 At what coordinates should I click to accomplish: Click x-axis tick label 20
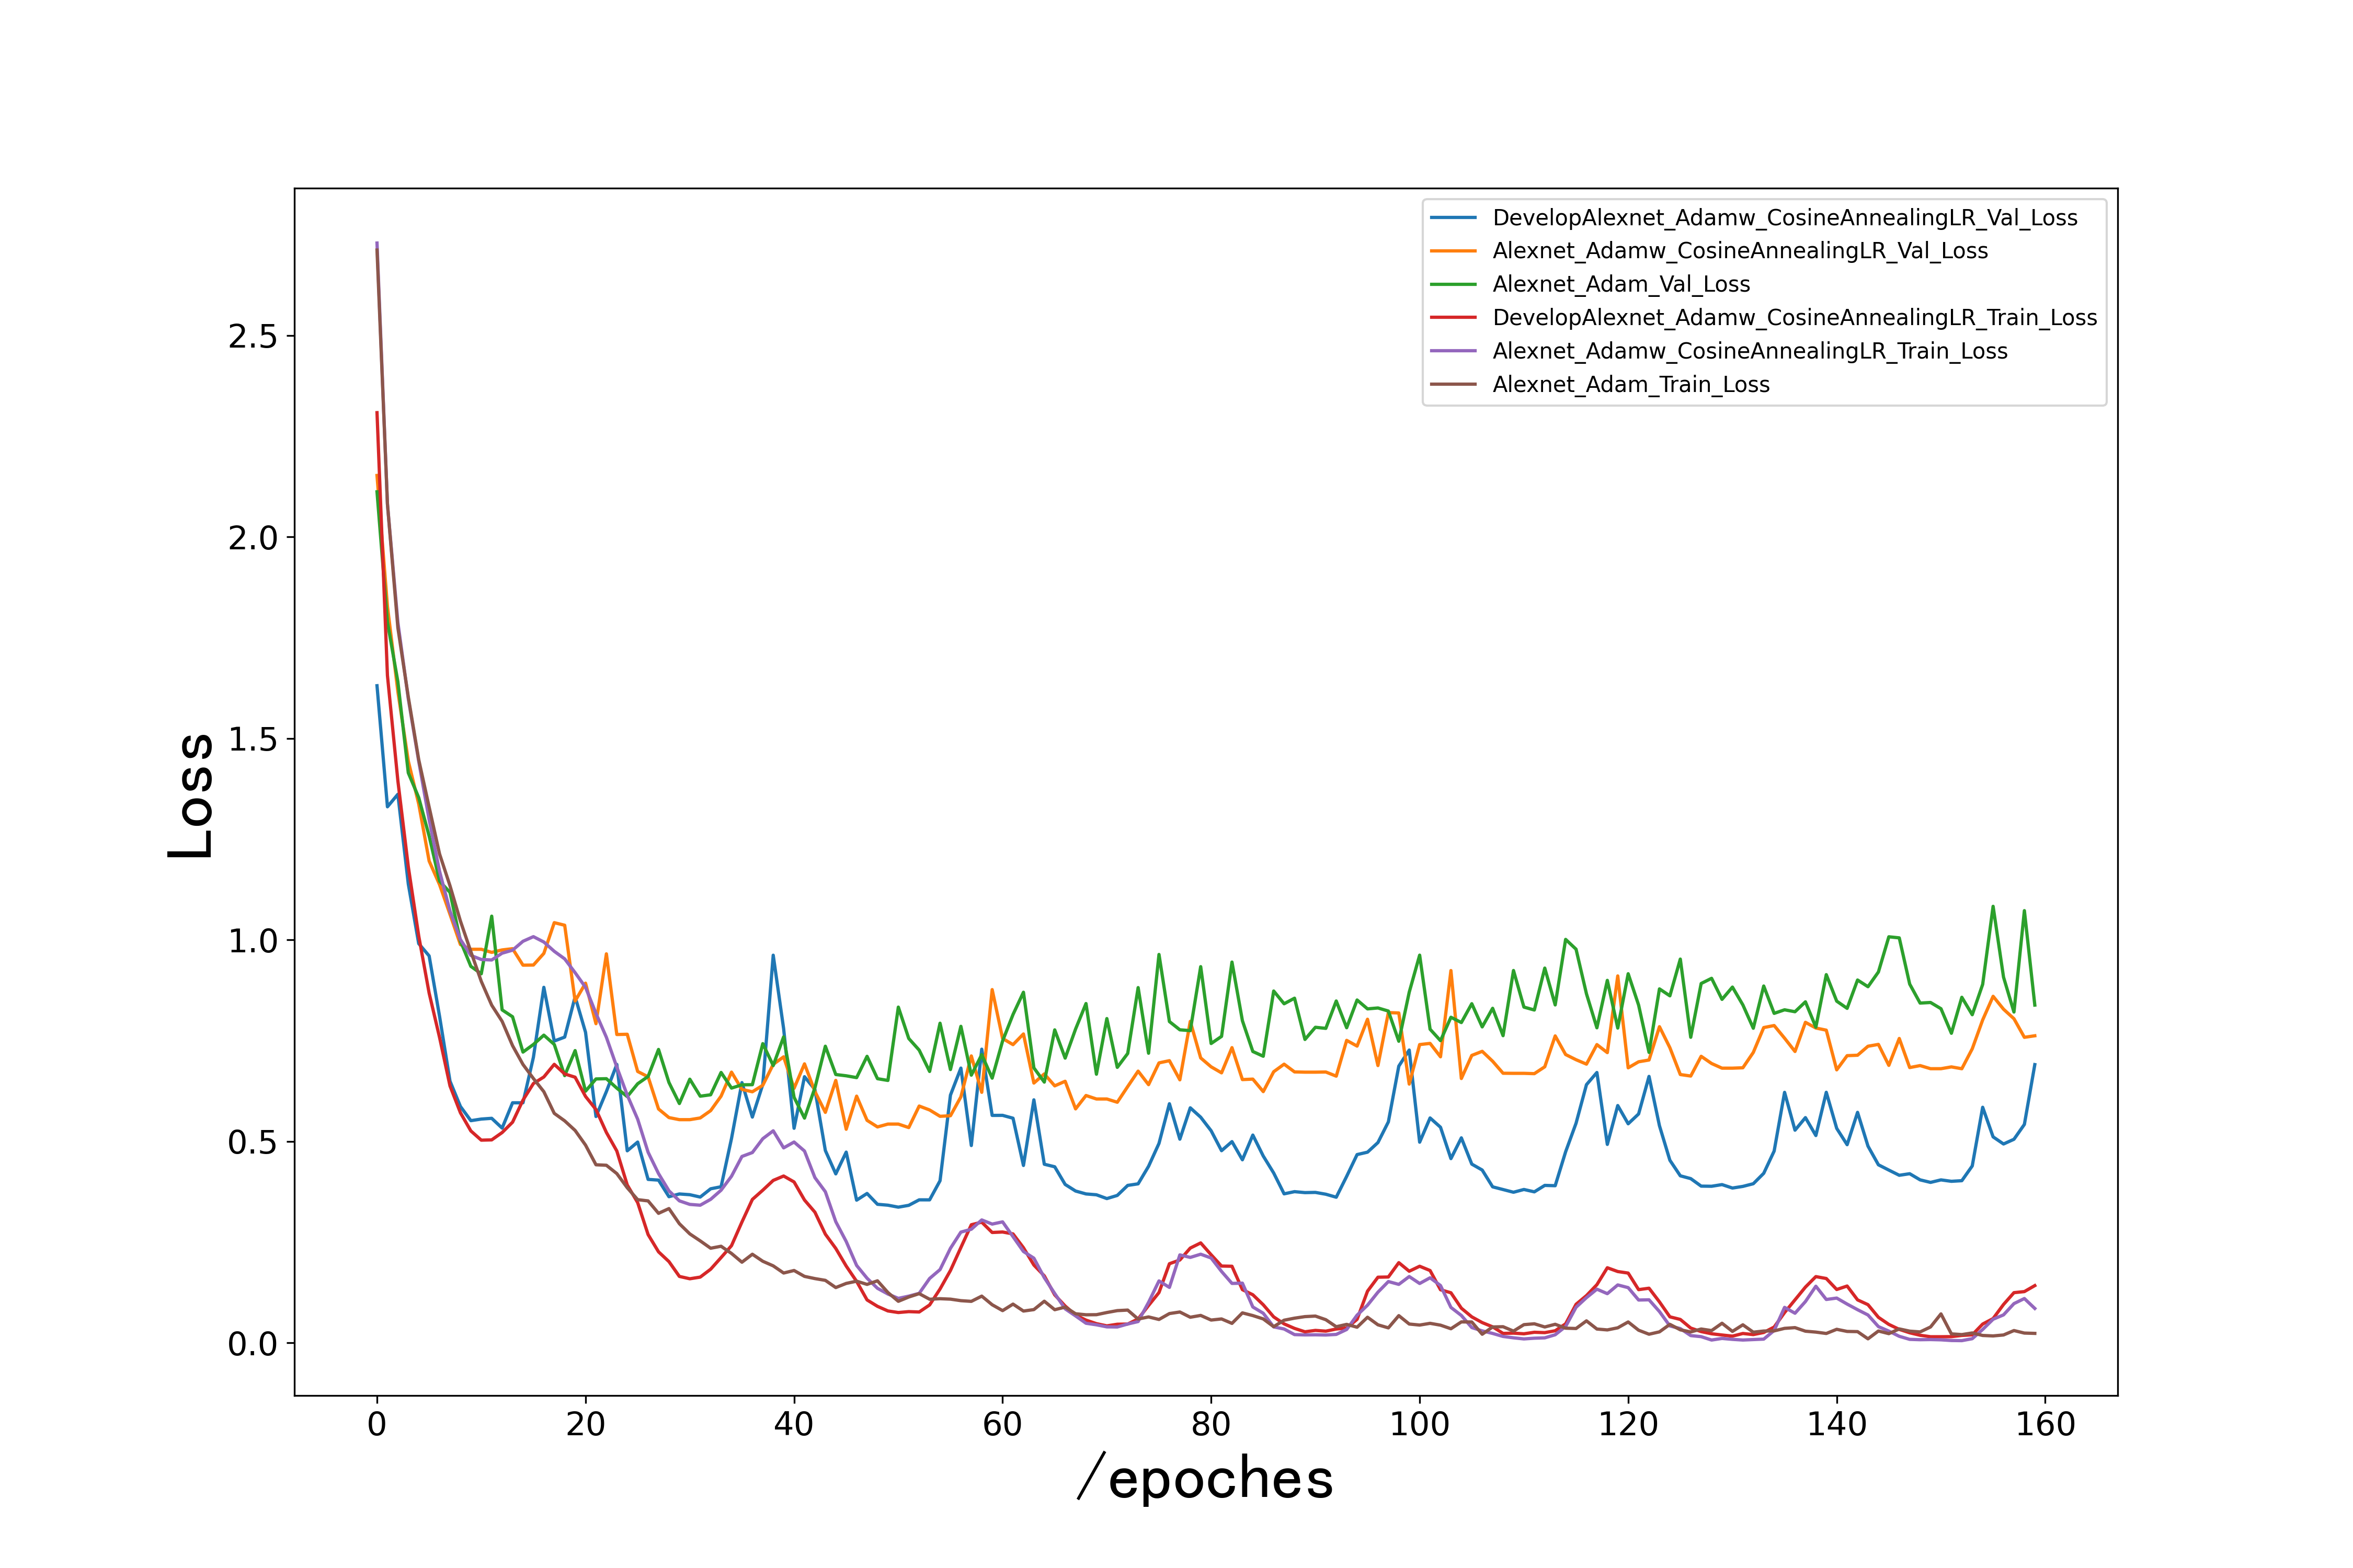(585, 1424)
